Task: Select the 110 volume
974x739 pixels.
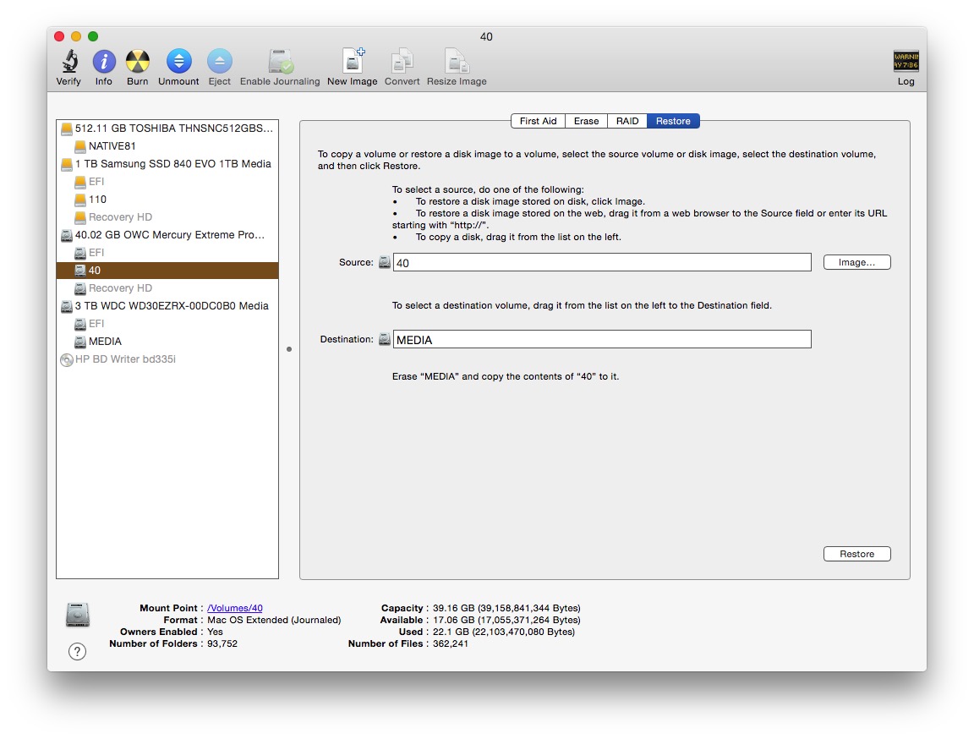Action: click(x=167, y=200)
